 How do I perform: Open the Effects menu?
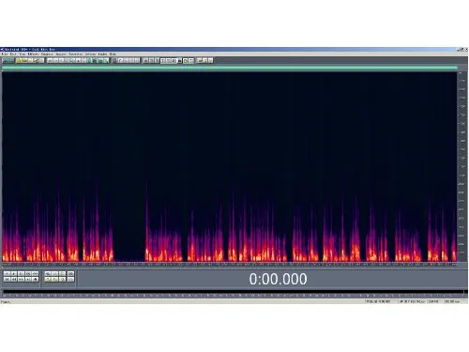pyautogui.click(x=34, y=54)
